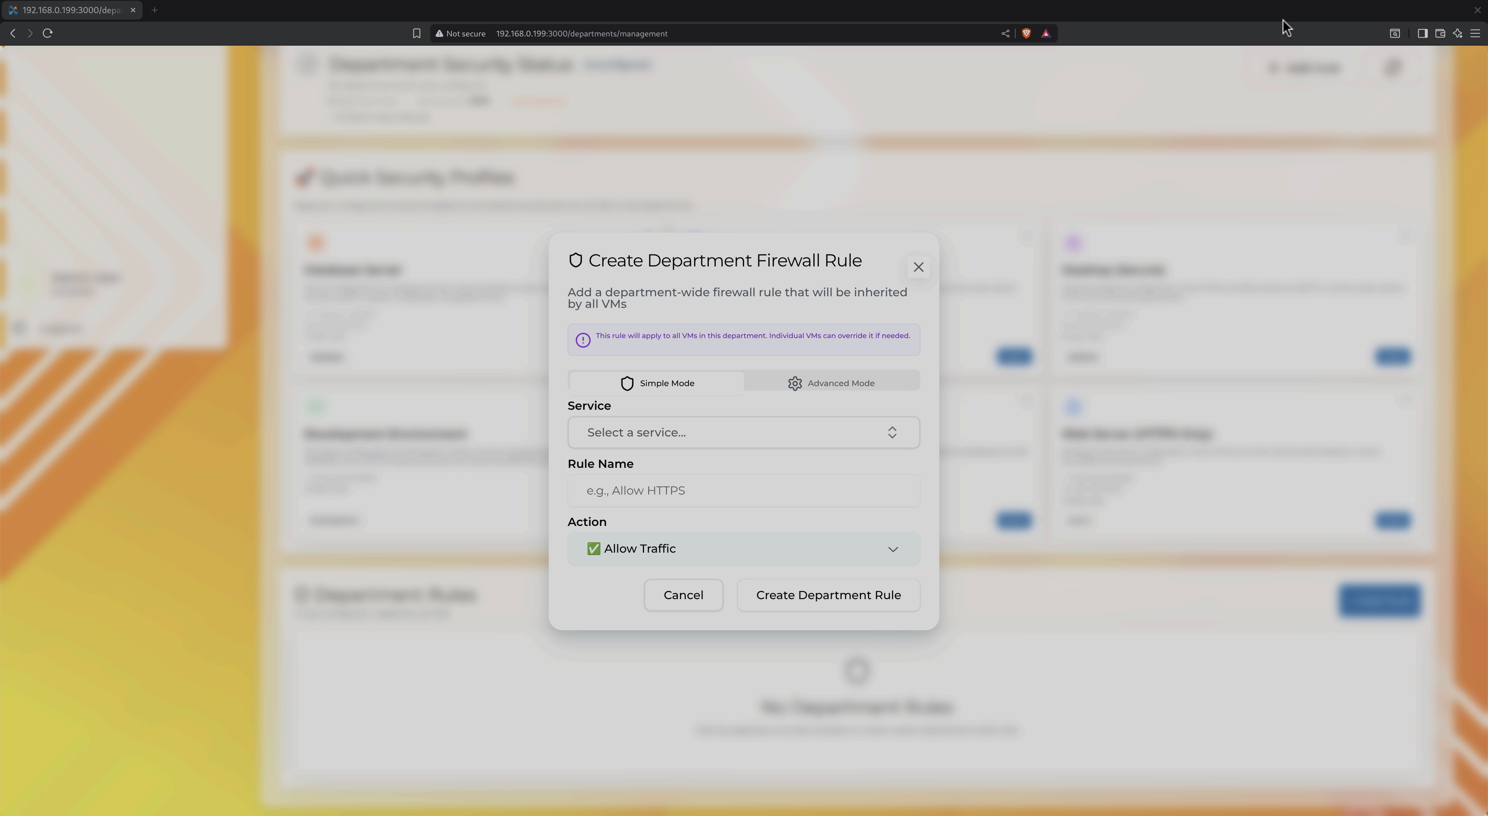Open the Allow Traffic action dropdown
This screenshot has height=816, width=1488.
[x=743, y=549]
